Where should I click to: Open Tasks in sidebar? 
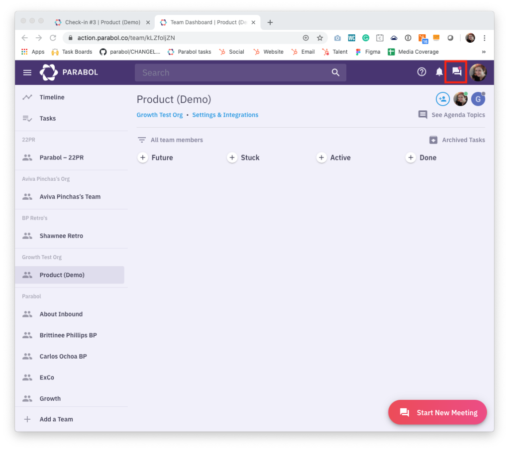pos(70,118)
